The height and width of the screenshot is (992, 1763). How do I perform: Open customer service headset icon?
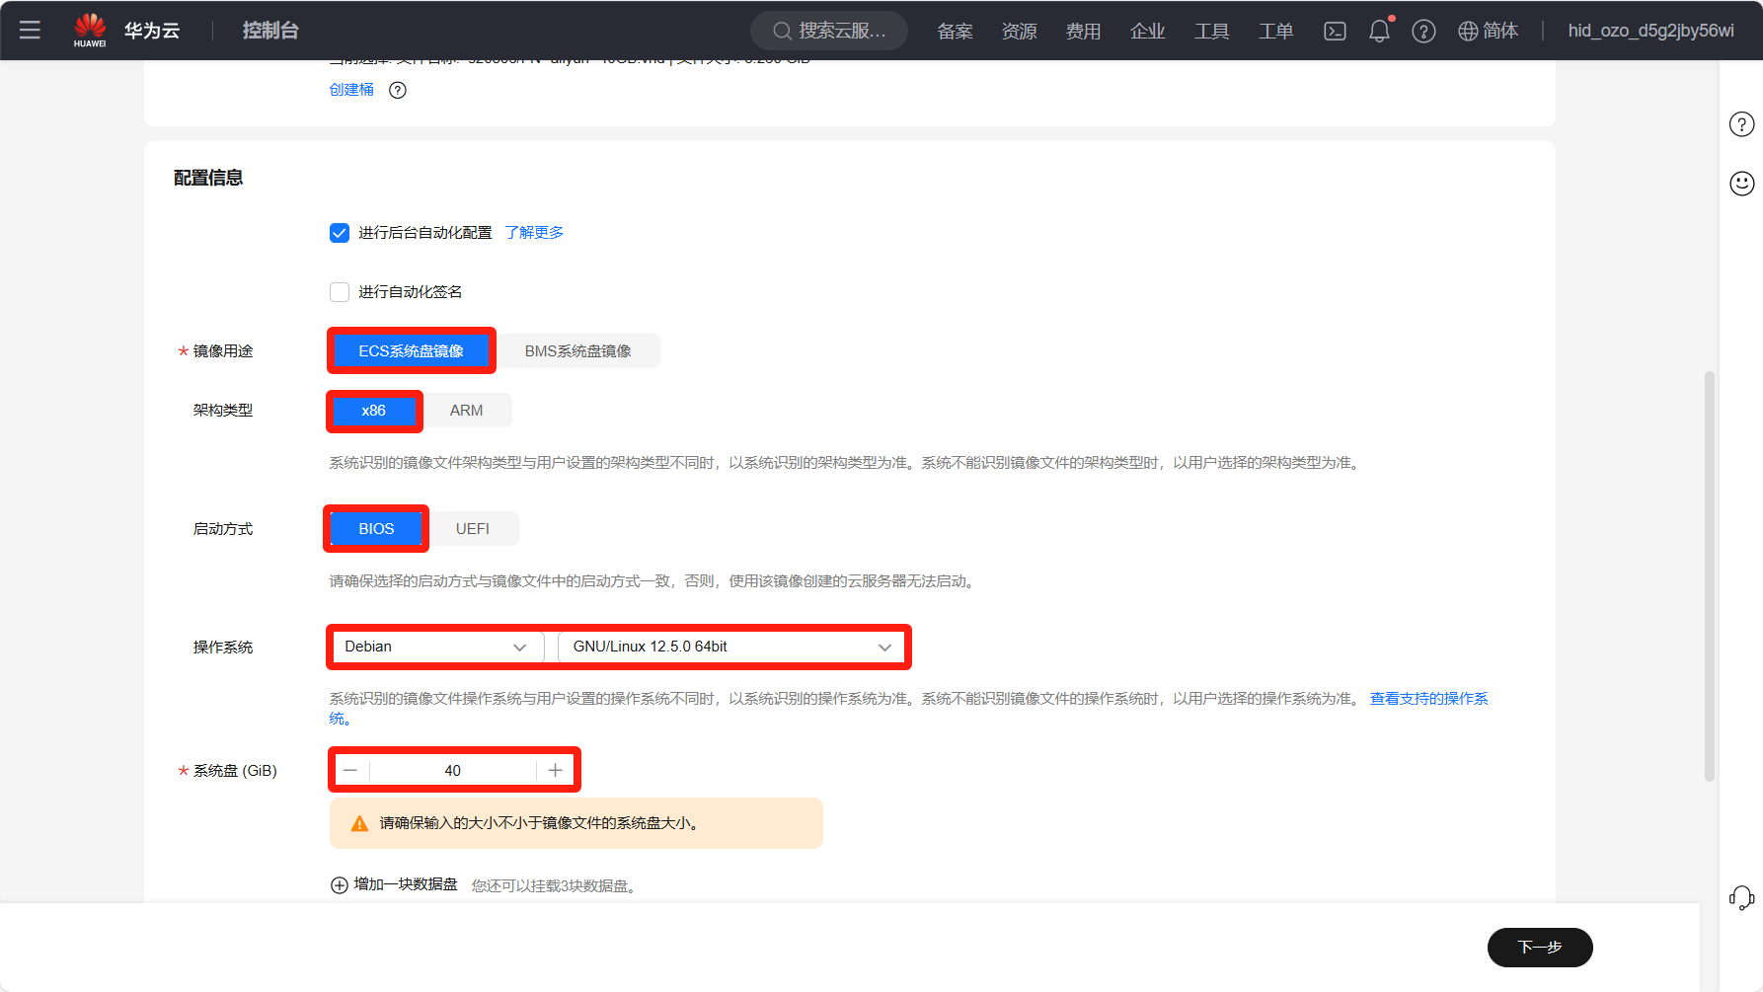[1741, 897]
